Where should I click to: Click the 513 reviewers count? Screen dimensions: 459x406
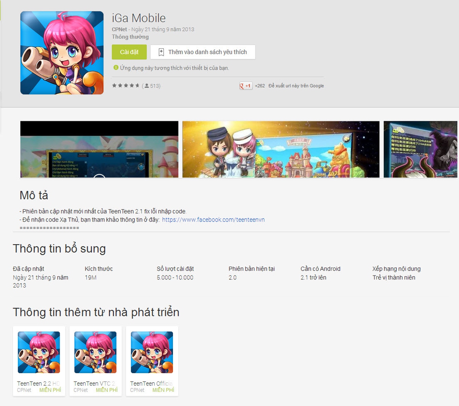pos(151,86)
